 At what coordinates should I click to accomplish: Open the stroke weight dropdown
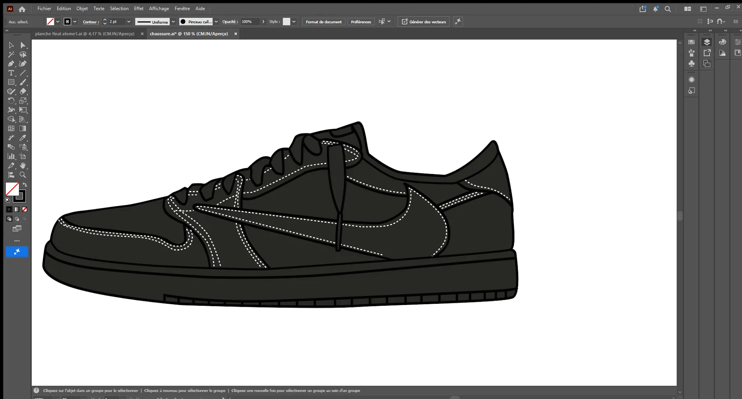tap(129, 22)
